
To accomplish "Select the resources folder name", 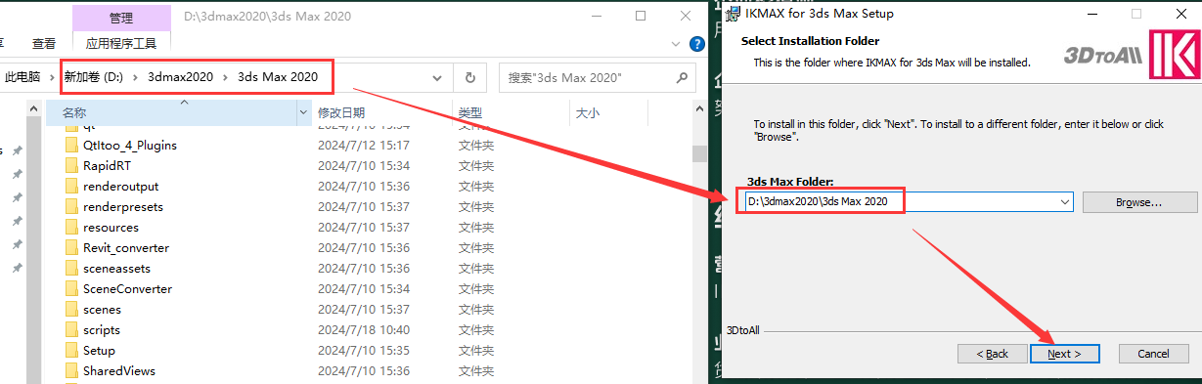I will click(111, 227).
